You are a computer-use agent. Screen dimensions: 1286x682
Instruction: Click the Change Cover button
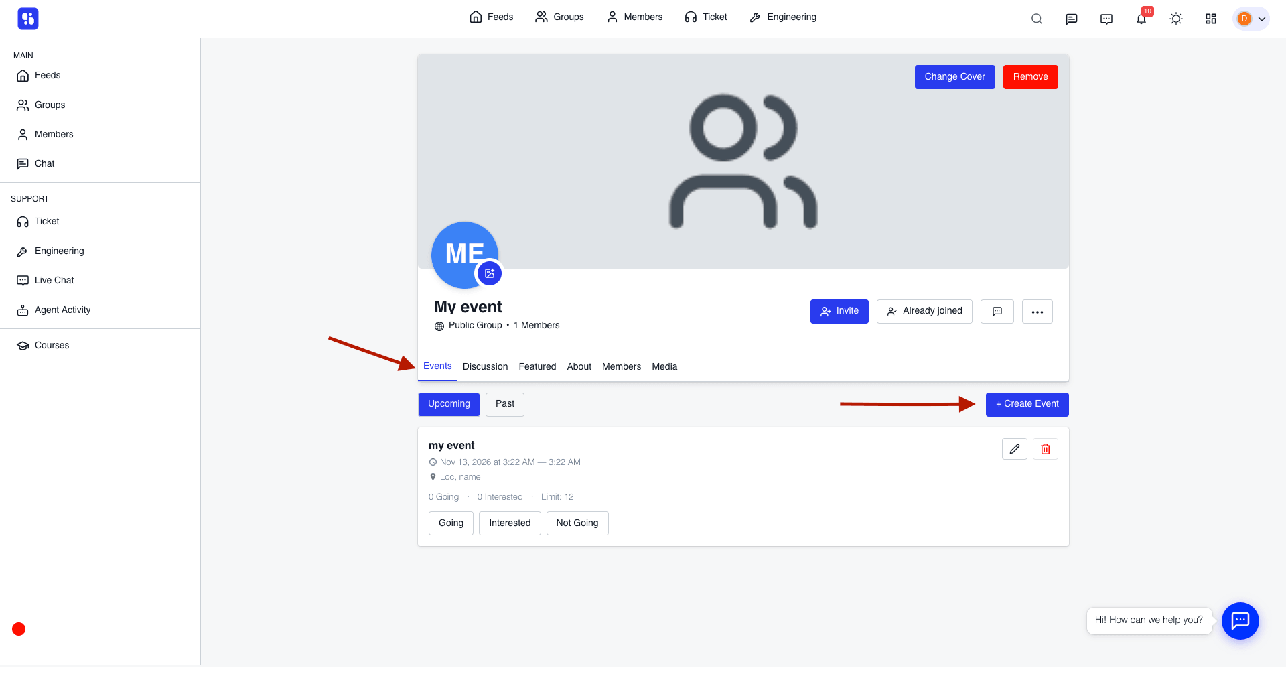(x=955, y=77)
